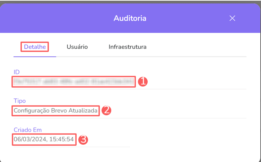Close the Auditoria dialog with X
Screen dimensions: 261x162
click(232, 18)
